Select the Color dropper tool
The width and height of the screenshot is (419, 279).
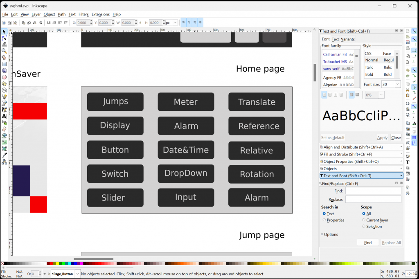point(4,155)
